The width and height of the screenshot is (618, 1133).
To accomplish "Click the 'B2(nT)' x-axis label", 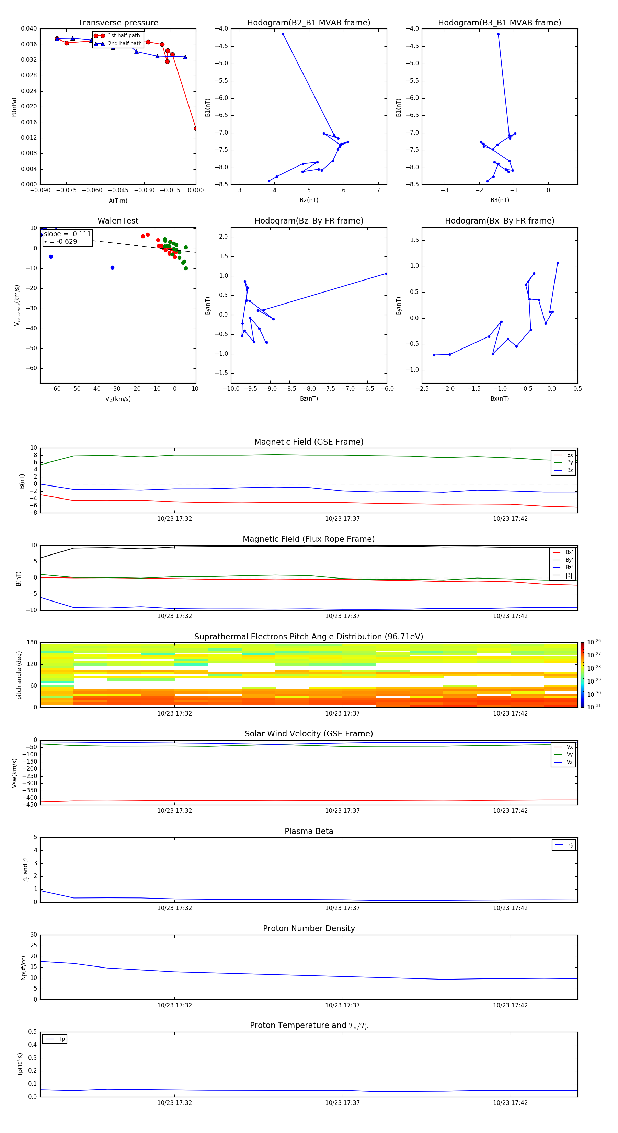I will (309, 200).
